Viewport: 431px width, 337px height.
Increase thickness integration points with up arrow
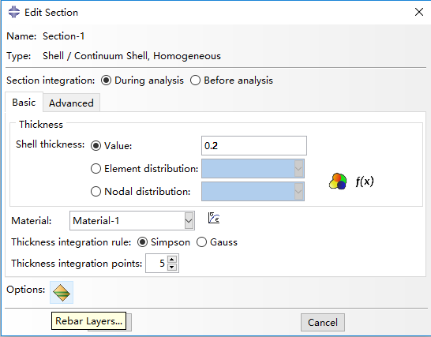(172, 259)
